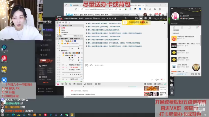Open the FPS logo channel entry in YY list

186,45
